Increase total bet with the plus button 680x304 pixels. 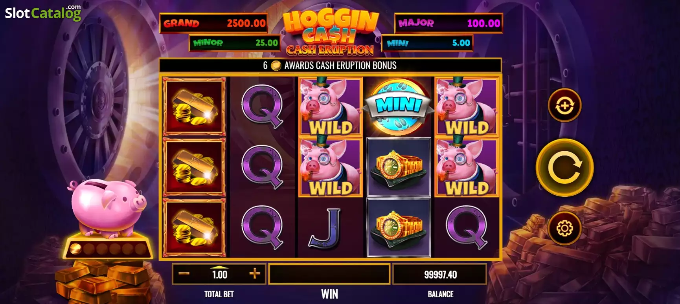(255, 274)
